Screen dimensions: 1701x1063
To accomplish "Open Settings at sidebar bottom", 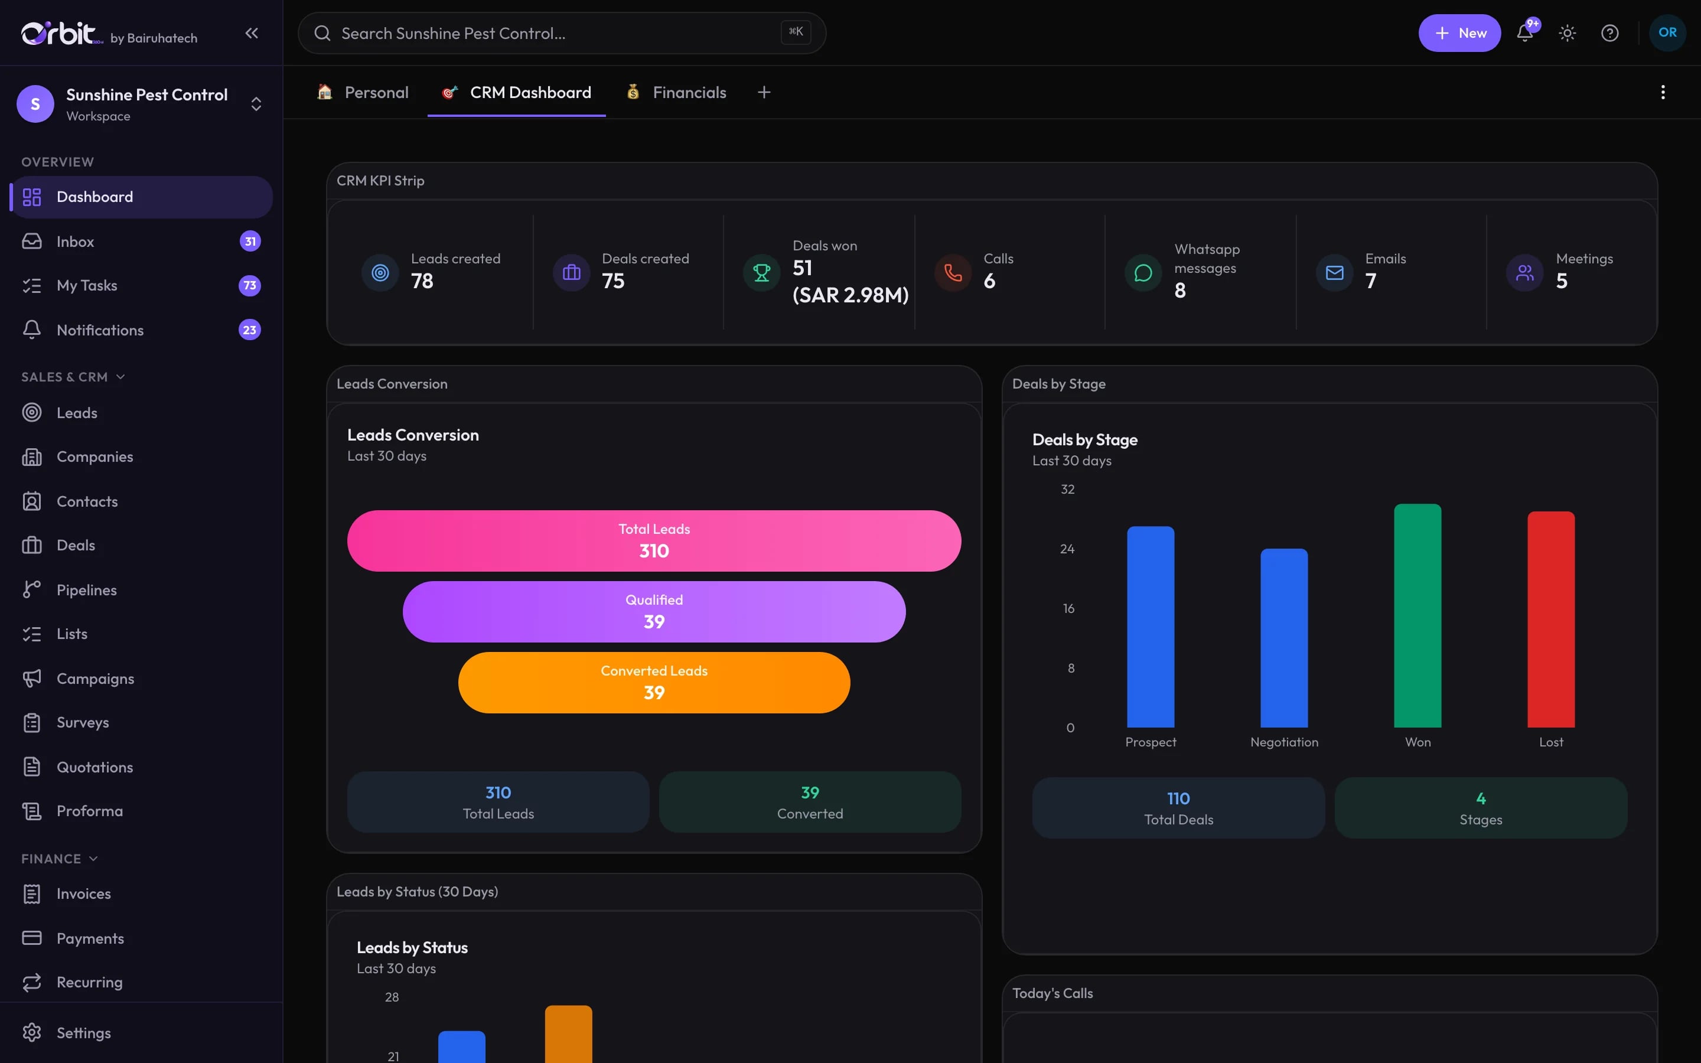I will click(141, 1033).
